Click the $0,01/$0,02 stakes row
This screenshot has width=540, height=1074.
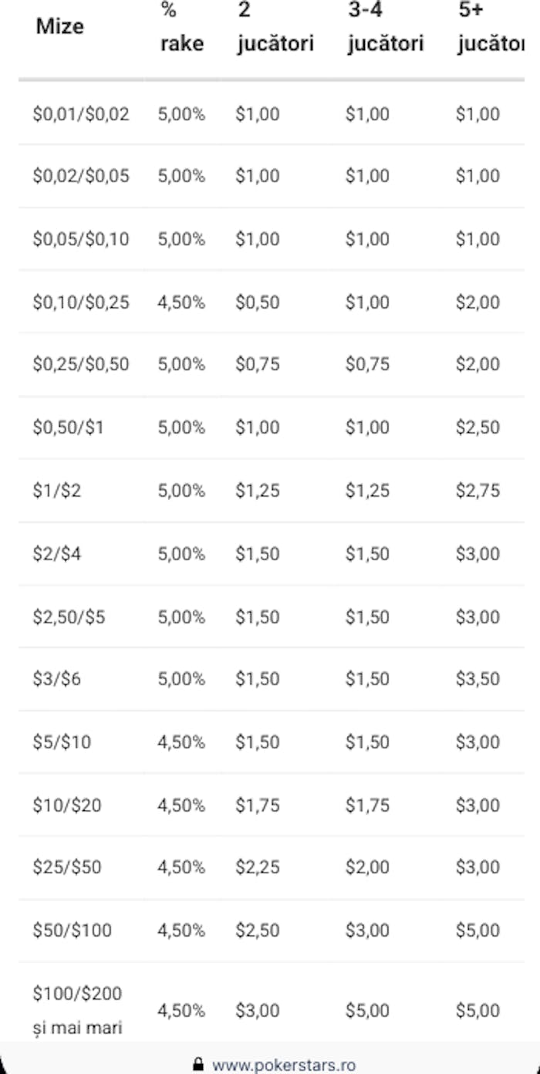coord(272,113)
